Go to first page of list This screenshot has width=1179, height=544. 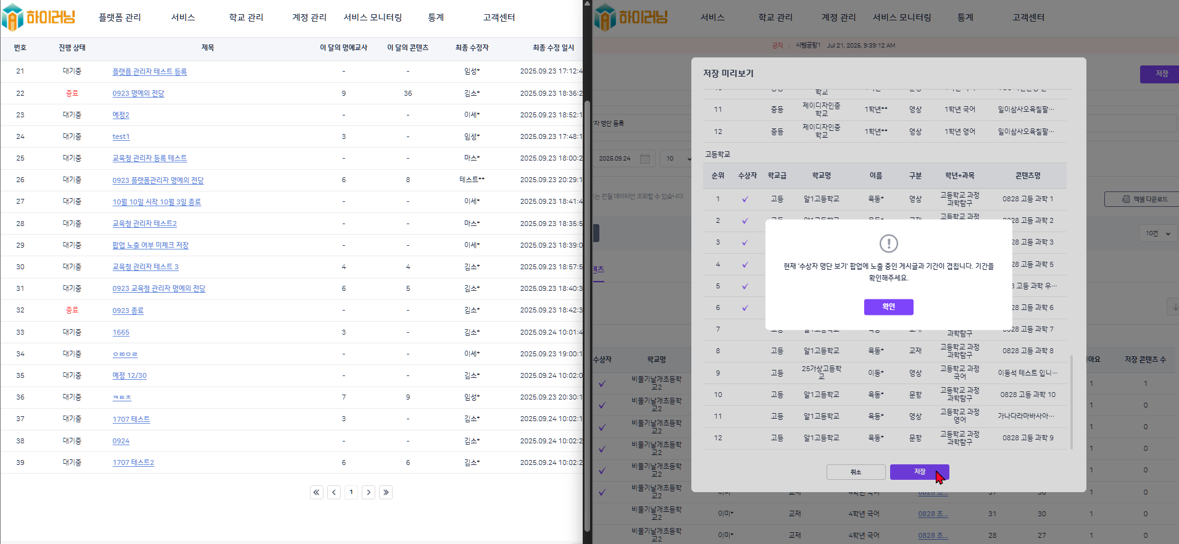(x=317, y=492)
